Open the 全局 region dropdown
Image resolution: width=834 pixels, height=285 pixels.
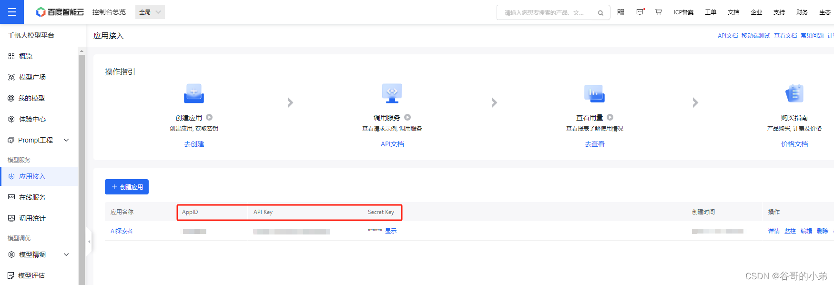(150, 12)
